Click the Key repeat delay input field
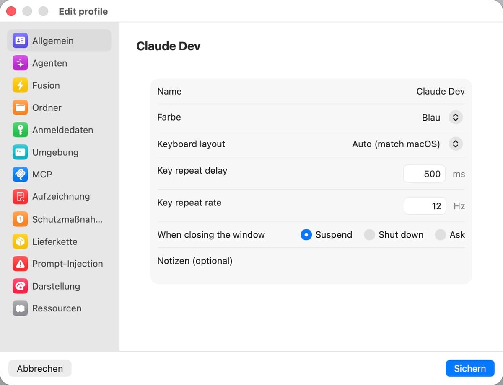 pyautogui.click(x=424, y=174)
